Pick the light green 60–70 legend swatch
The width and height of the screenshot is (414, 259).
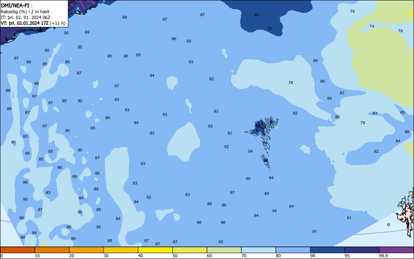coord(224,250)
